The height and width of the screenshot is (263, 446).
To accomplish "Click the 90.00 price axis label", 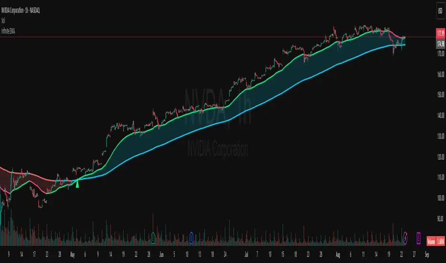I will click(x=441, y=219).
